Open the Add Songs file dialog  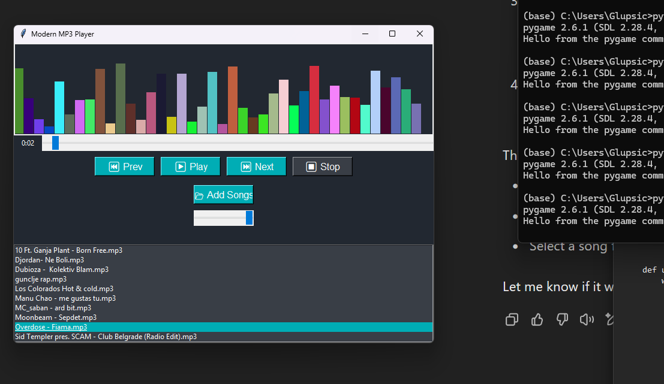point(223,195)
